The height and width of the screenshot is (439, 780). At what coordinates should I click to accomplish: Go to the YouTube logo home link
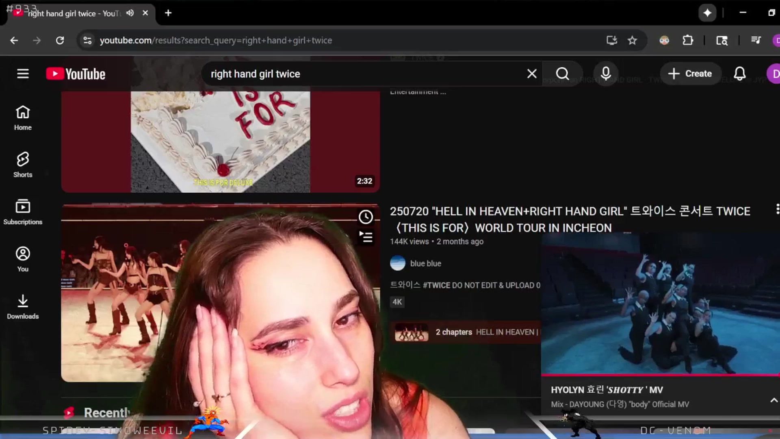[x=76, y=74]
